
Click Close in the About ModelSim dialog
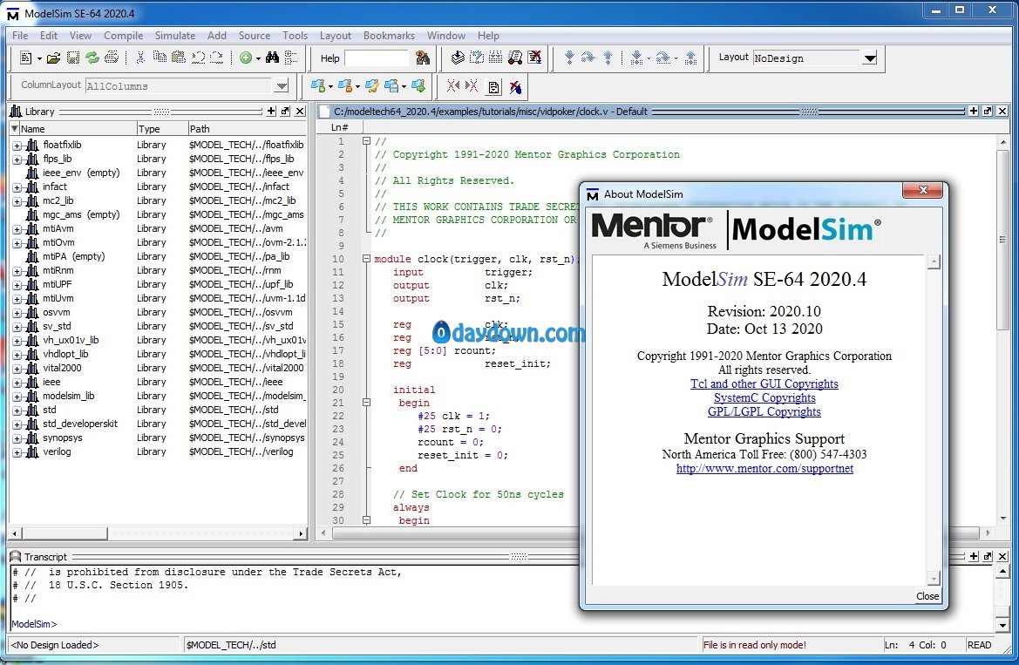tap(927, 596)
